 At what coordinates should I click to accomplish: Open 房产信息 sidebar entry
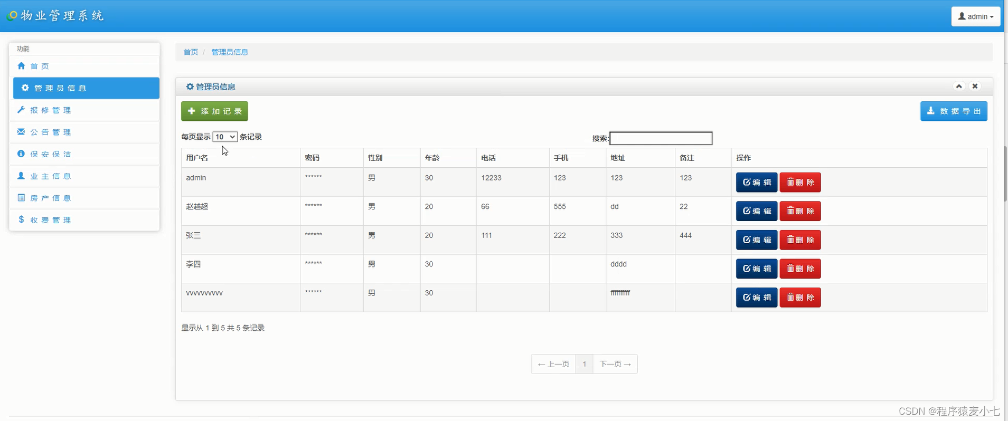point(84,198)
